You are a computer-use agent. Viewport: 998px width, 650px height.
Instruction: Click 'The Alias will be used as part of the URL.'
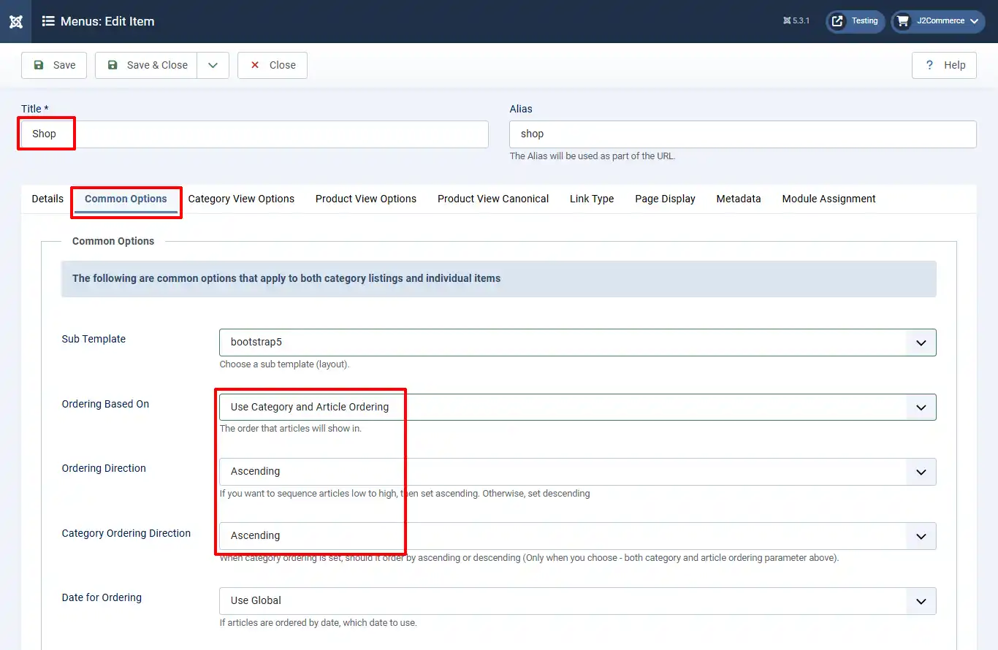[x=593, y=156]
